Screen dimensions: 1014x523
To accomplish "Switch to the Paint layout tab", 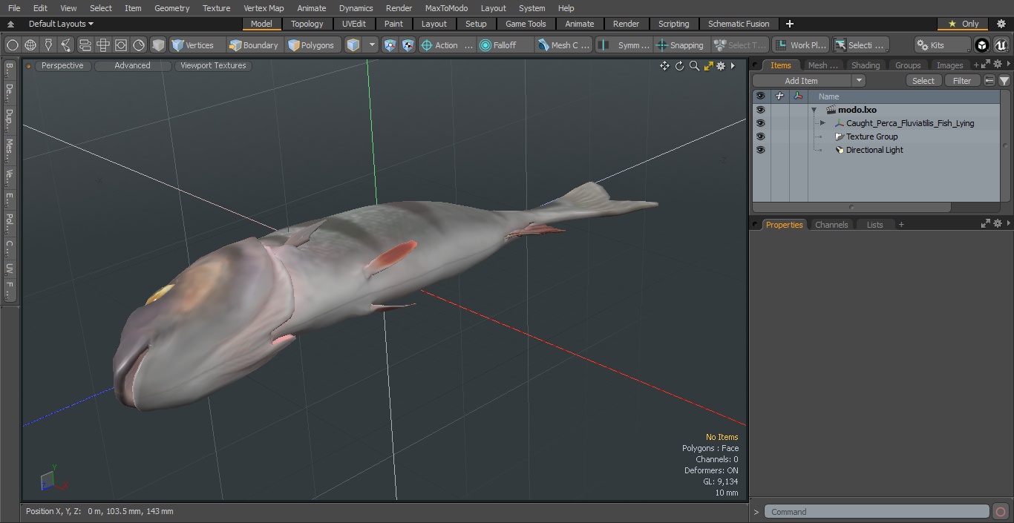I will point(393,24).
